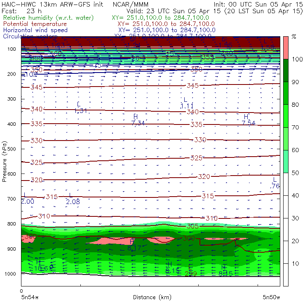Image resolution: width=305 pixels, height=305 pixels.
Task: Click the 'Fcst: 23 h' forecast label
Action: point(21,11)
